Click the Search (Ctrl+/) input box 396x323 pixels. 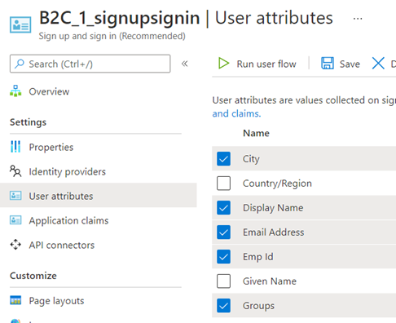[x=90, y=64]
